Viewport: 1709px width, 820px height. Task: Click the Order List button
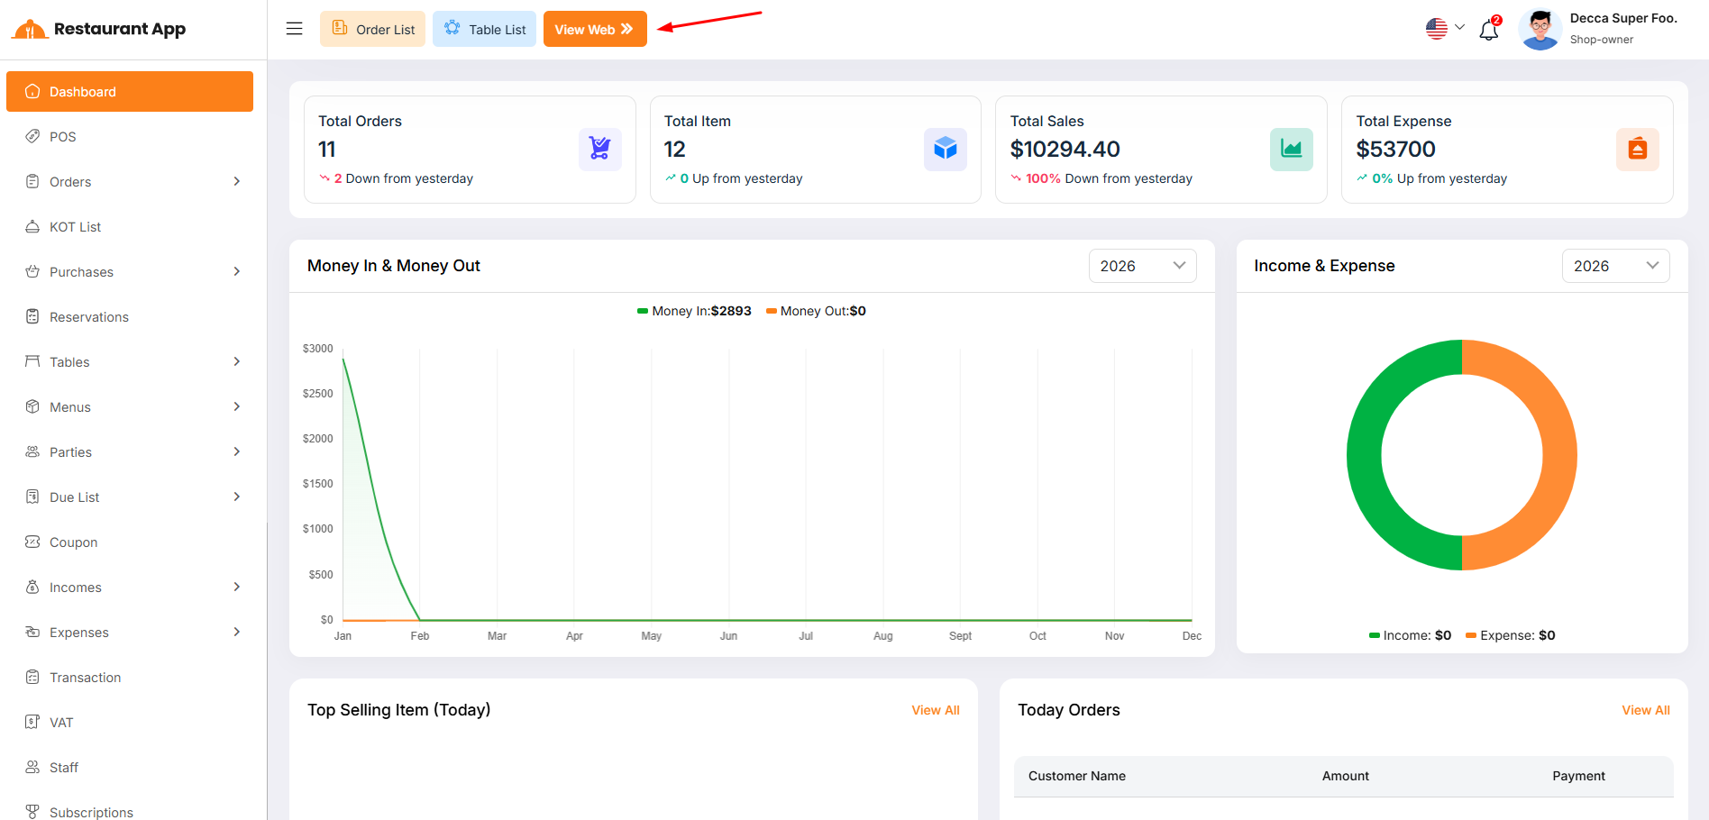372,29
